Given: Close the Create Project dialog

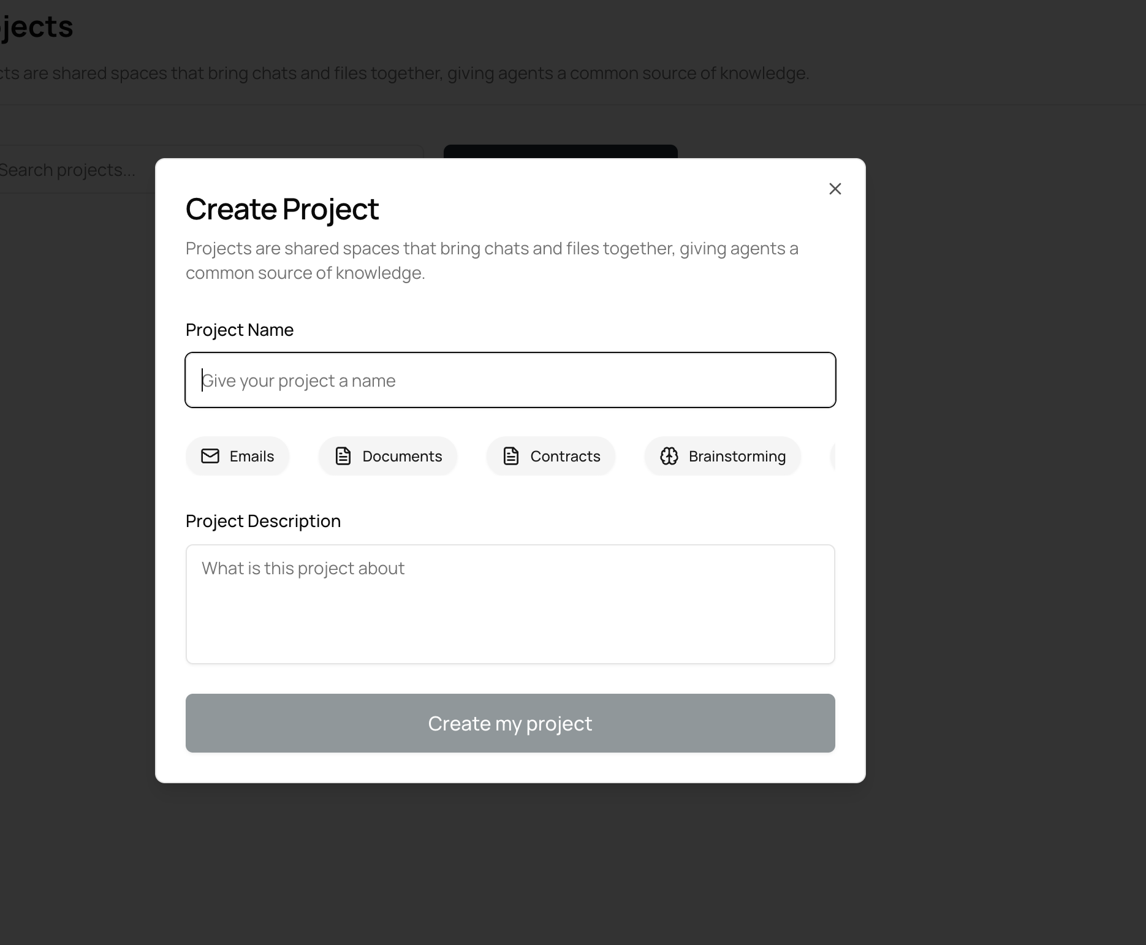Looking at the screenshot, I should tap(835, 189).
